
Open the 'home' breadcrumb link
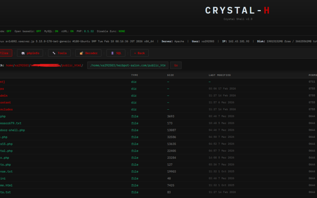click(x=10, y=65)
